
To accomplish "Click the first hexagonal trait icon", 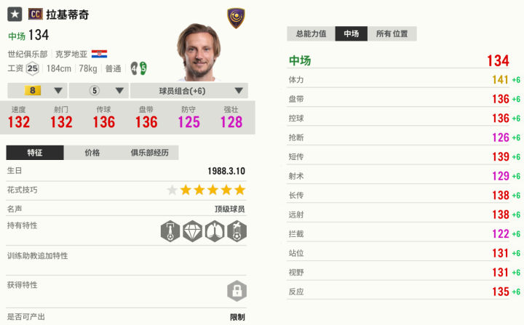I will [x=168, y=231].
